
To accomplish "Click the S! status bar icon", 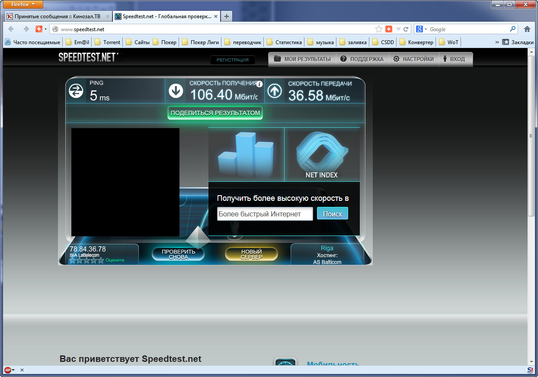I will click(530, 370).
